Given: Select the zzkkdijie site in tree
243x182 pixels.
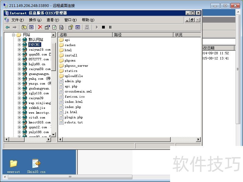Looking at the screenshot, I should tap(37, 108).
